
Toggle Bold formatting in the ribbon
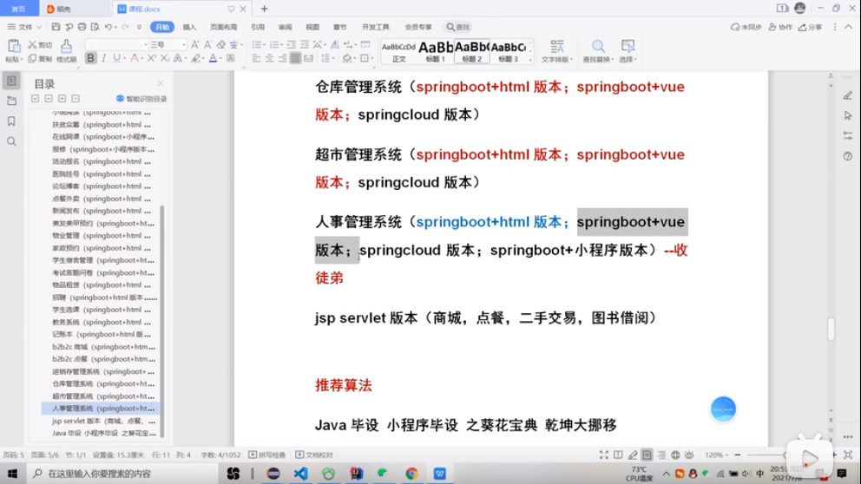90,58
